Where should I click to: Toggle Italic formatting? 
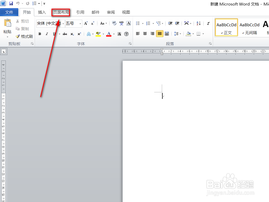point(47,34)
